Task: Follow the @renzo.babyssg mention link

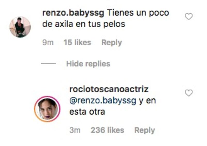Action: coord(103,101)
